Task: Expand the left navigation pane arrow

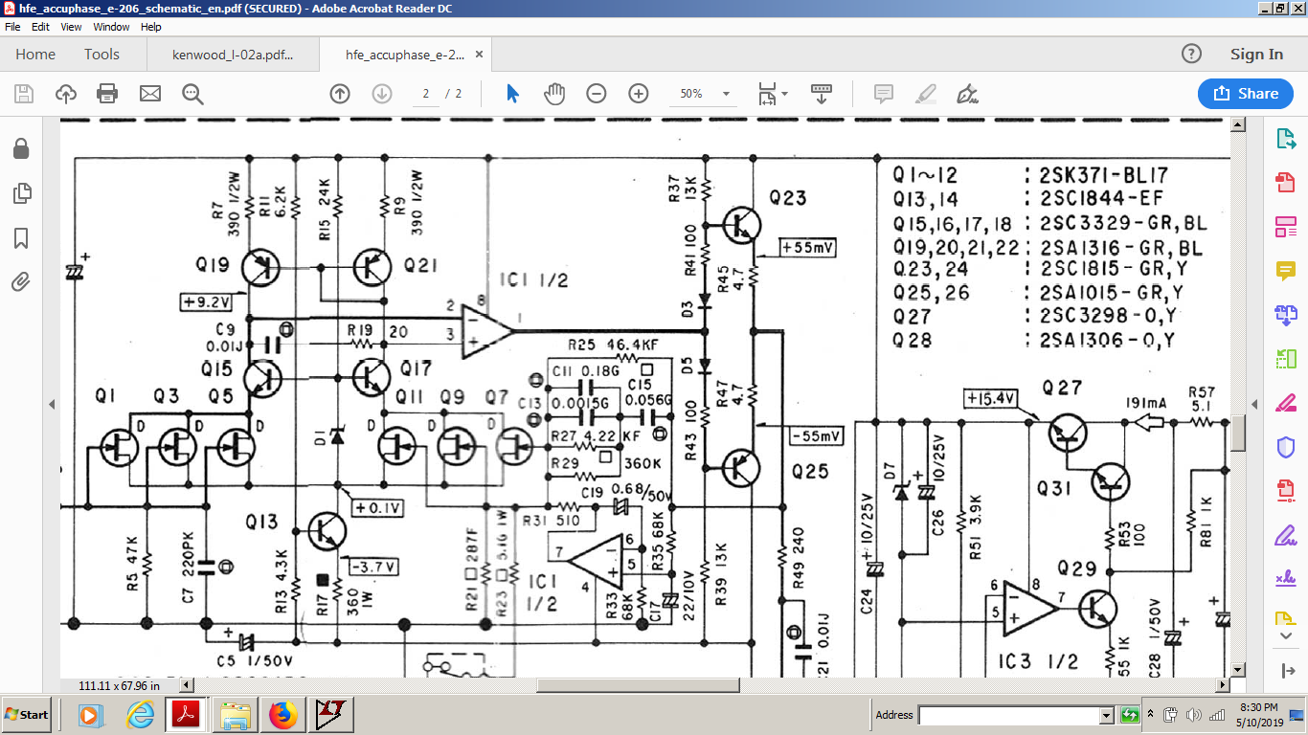Action: point(52,405)
